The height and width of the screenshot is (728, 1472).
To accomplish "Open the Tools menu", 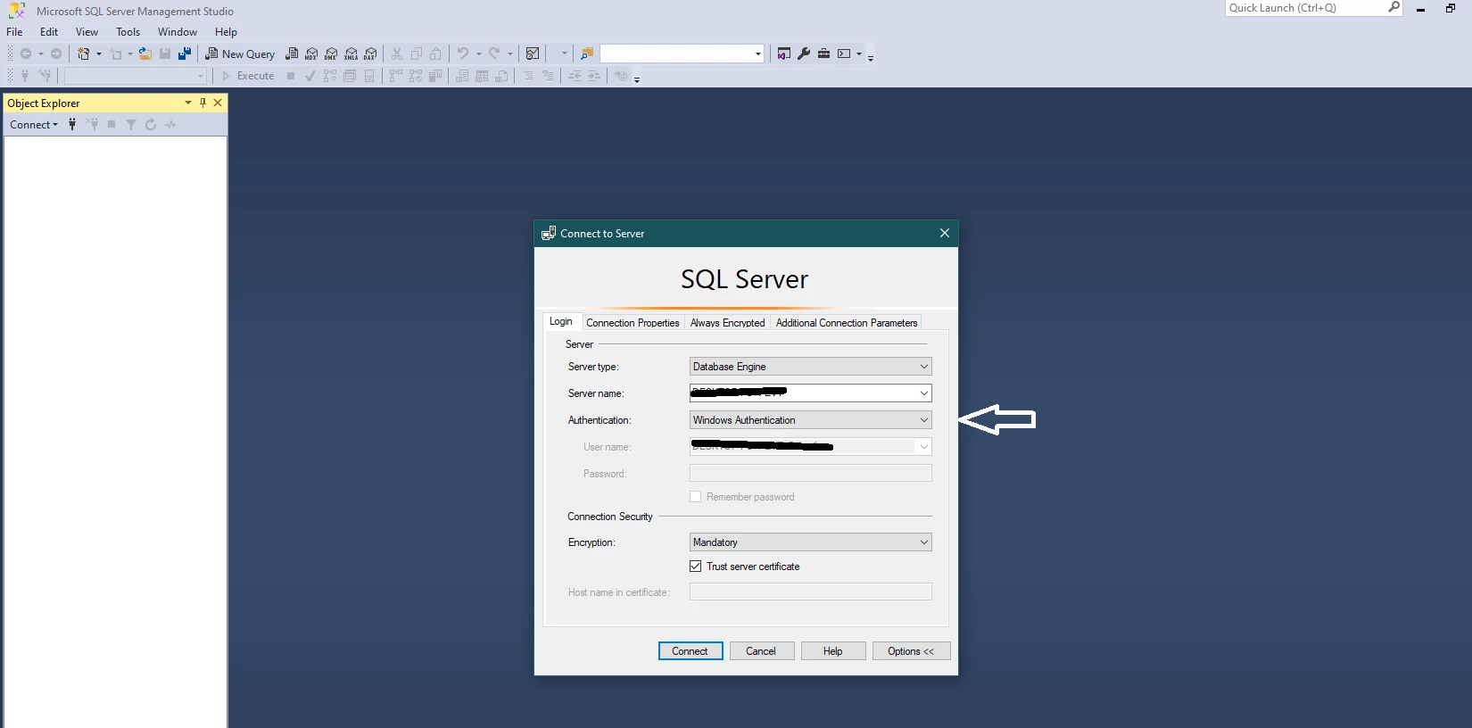I will (x=128, y=32).
